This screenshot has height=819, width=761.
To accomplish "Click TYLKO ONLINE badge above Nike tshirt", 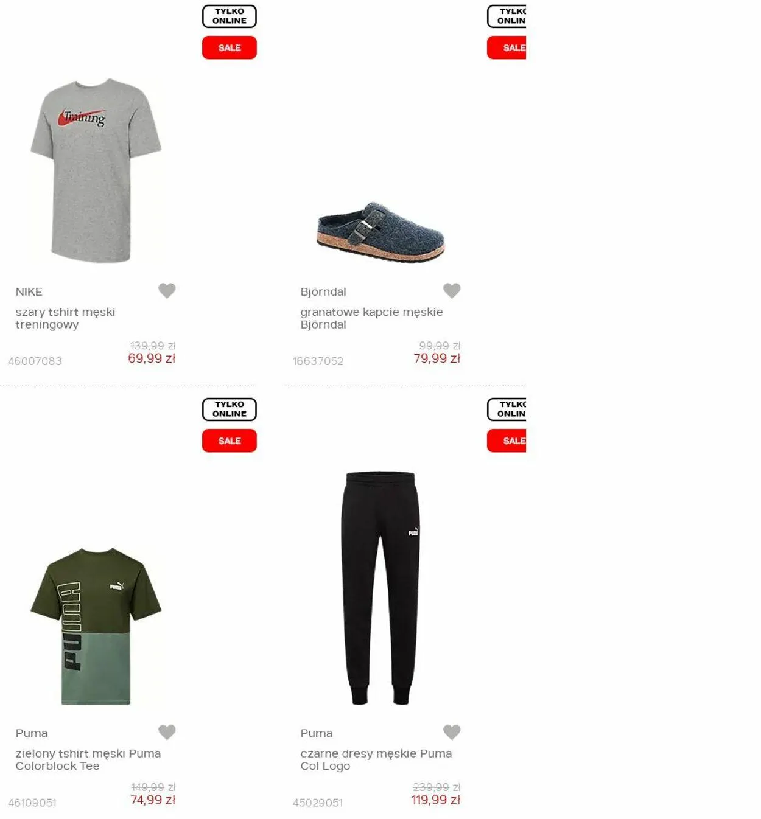I will coord(230,16).
